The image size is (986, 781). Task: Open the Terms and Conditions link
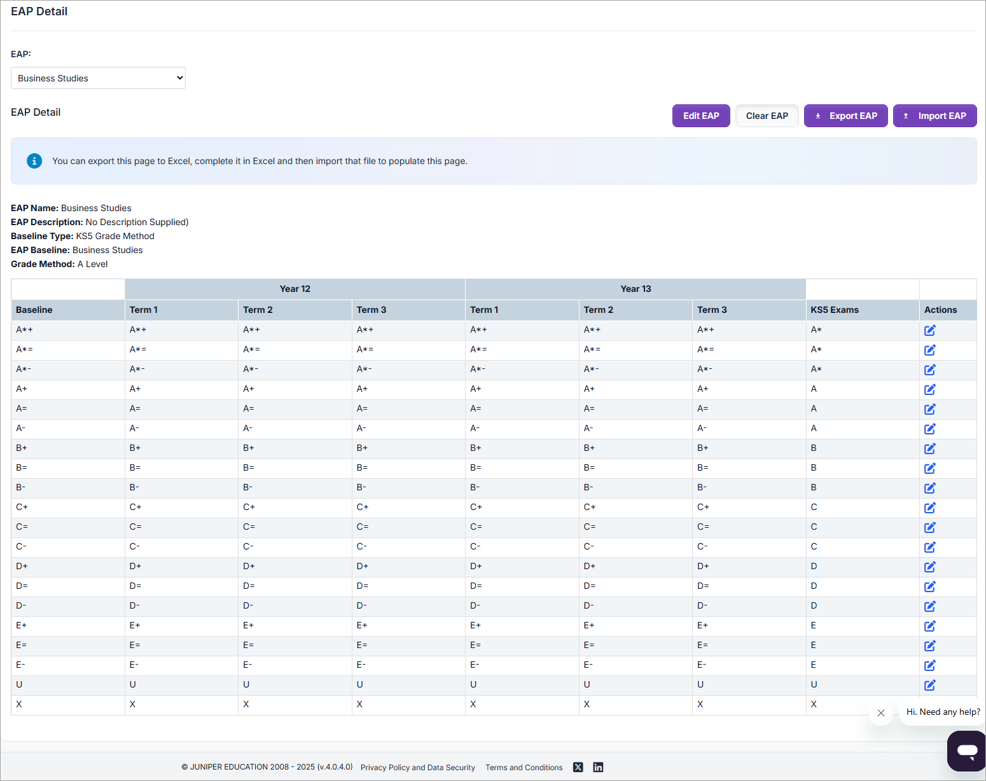pyautogui.click(x=524, y=768)
